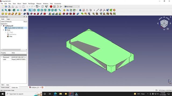
Task: Open the Sketch menu
Action: tap(25, 3)
